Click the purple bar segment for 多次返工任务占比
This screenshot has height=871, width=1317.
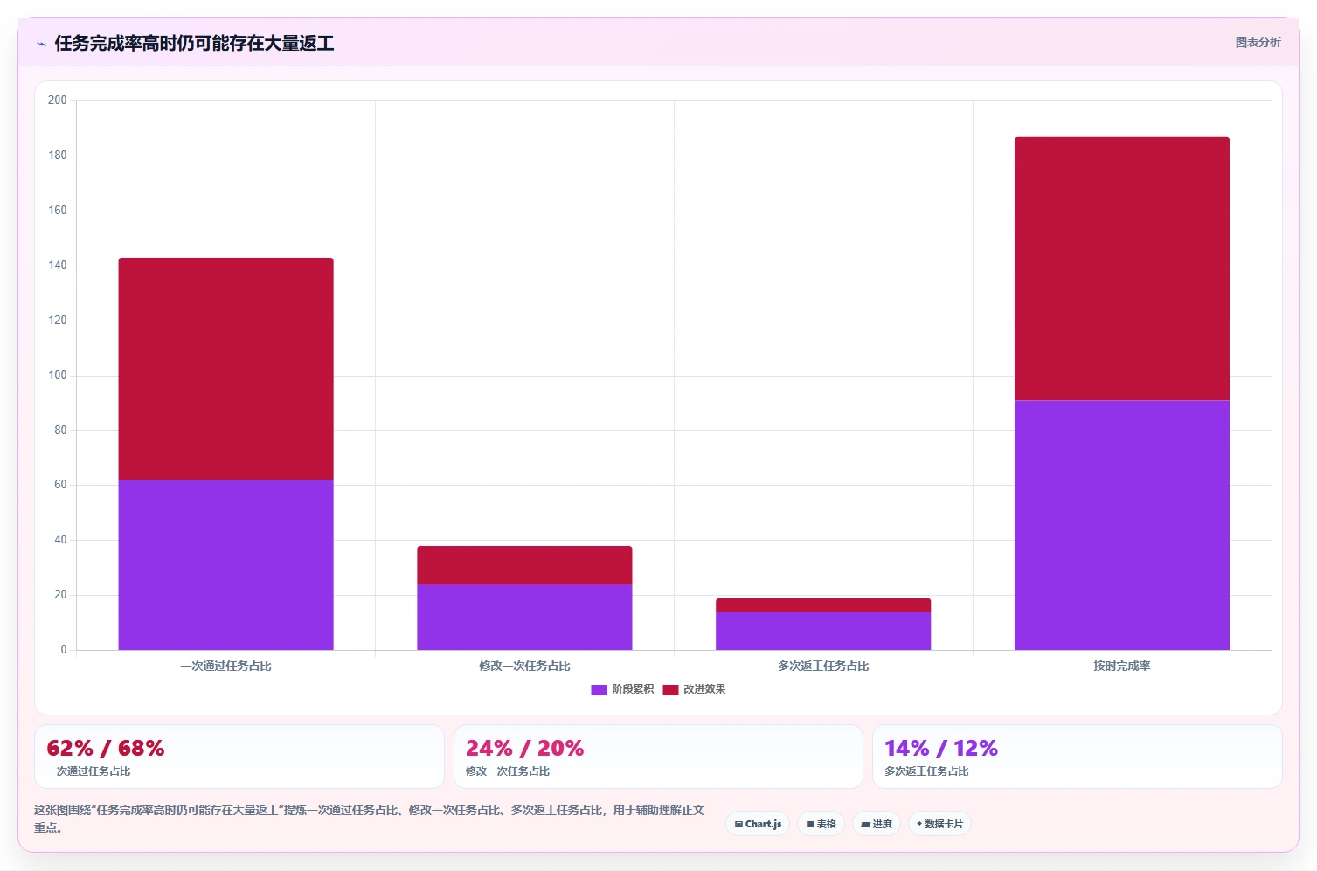click(x=823, y=631)
